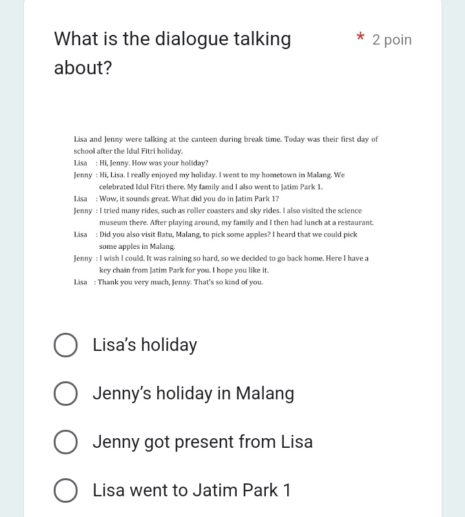The width and height of the screenshot is (465, 517).
Task: Click the red required asterisk
Action: (360, 37)
